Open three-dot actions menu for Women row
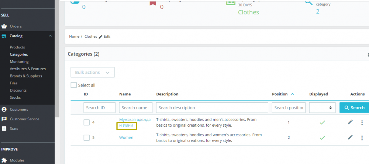The width and height of the screenshot is (369, 164). (x=362, y=138)
